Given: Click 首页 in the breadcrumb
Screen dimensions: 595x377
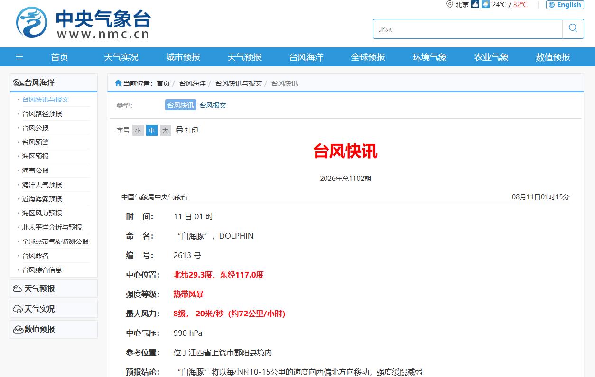Looking at the screenshot, I should point(163,83).
